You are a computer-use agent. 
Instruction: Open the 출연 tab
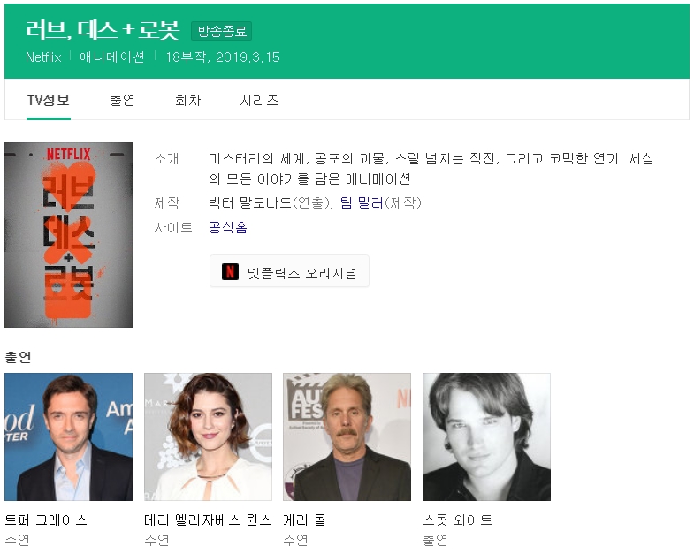tap(122, 100)
